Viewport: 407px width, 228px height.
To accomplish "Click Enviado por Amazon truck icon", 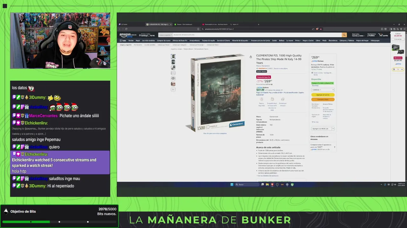I will click(x=283, y=99).
